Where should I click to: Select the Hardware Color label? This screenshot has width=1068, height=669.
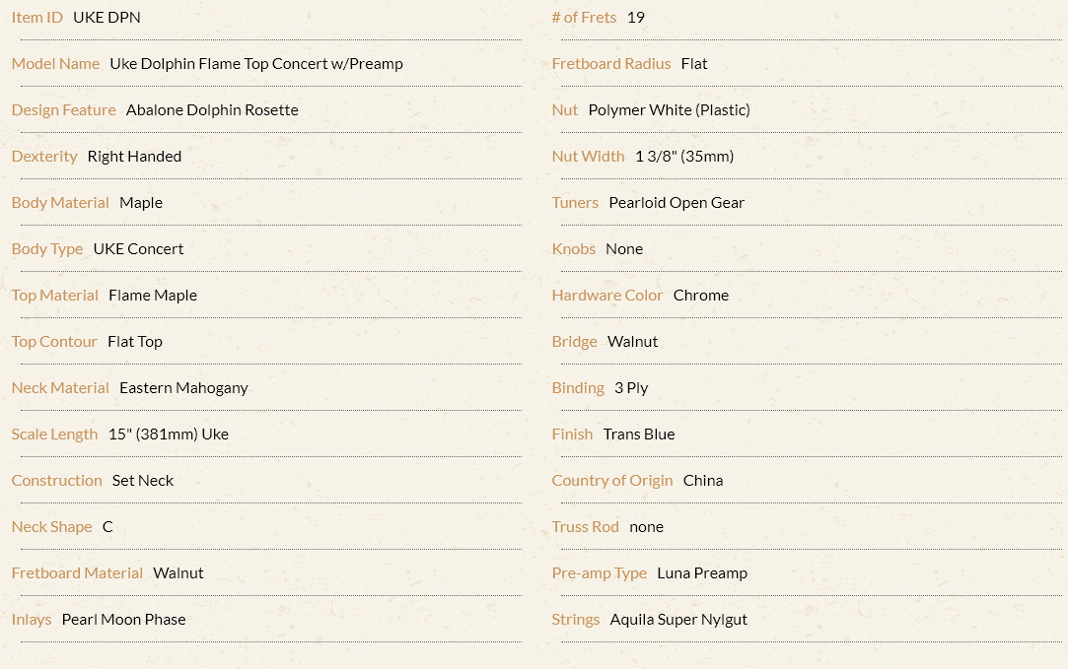(606, 296)
